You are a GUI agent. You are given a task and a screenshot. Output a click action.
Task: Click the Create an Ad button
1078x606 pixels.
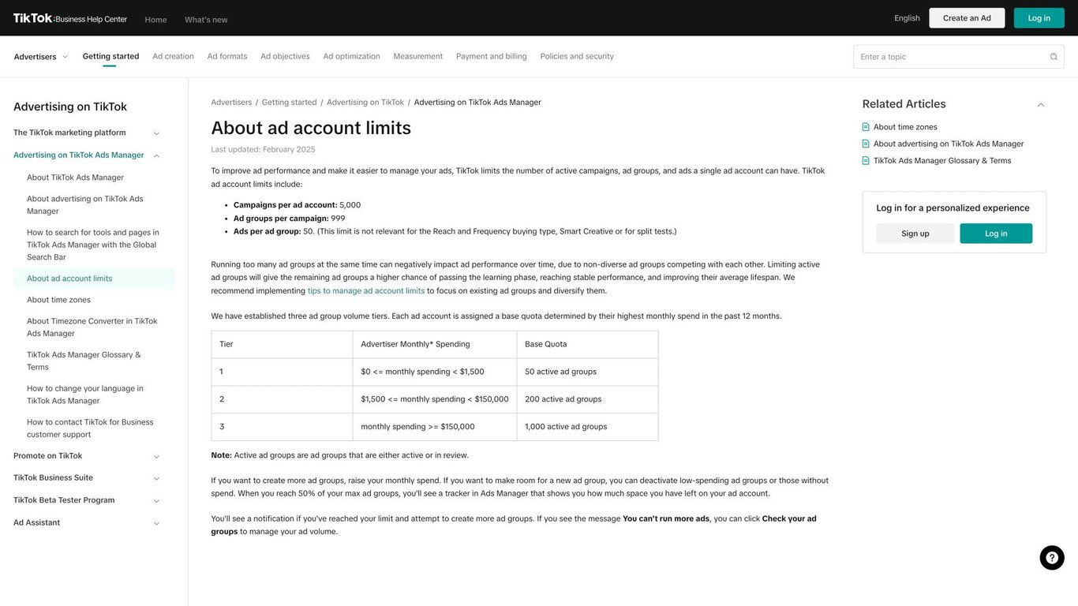click(967, 18)
